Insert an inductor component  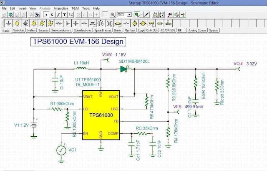click(84, 23)
